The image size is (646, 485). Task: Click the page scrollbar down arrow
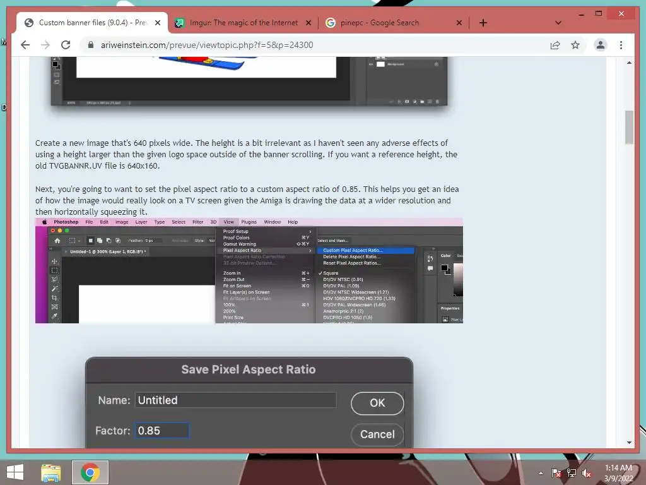coord(629,443)
